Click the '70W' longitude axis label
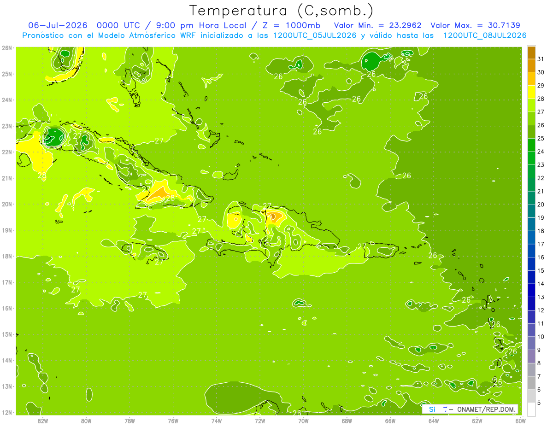 coord(303,421)
